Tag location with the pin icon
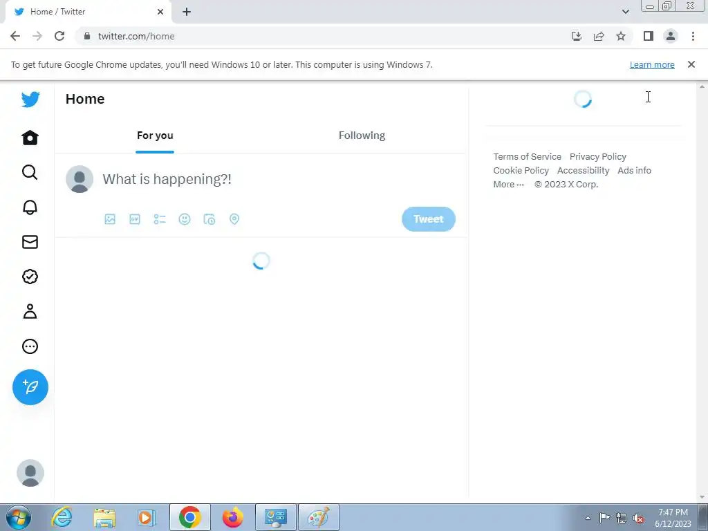 tap(234, 219)
